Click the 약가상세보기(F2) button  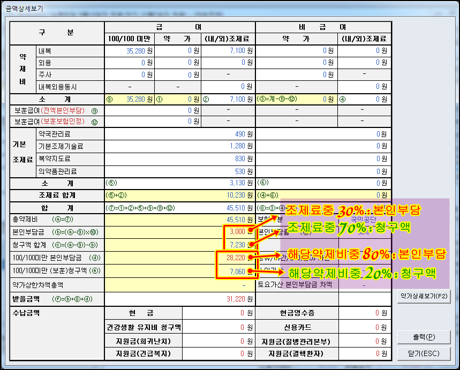point(424,296)
